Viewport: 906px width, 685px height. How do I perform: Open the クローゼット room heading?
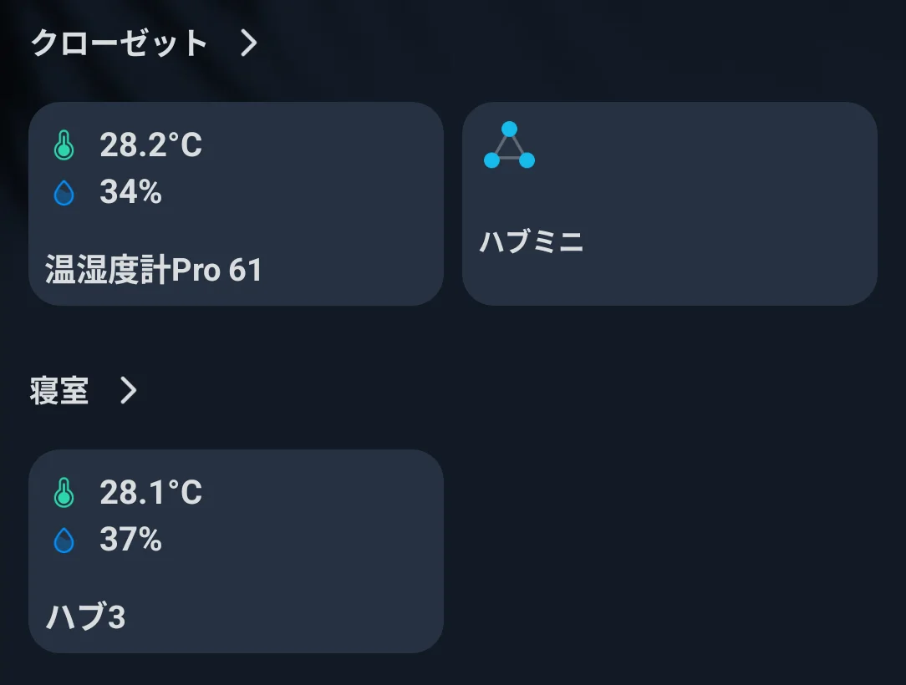click(x=119, y=43)
